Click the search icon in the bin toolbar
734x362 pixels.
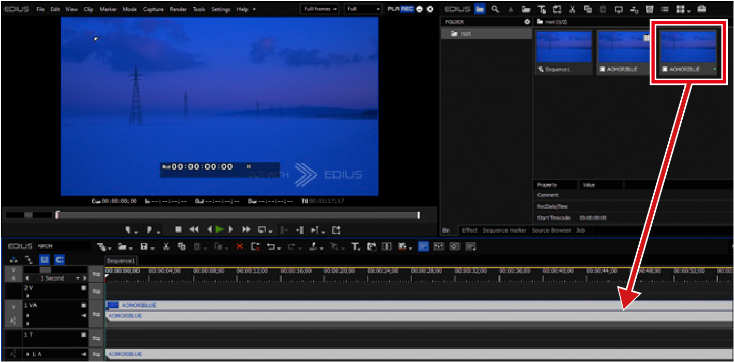point(495,9)
